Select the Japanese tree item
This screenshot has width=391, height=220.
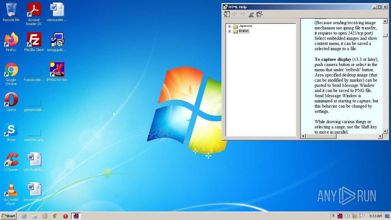[x=245, y=26]
